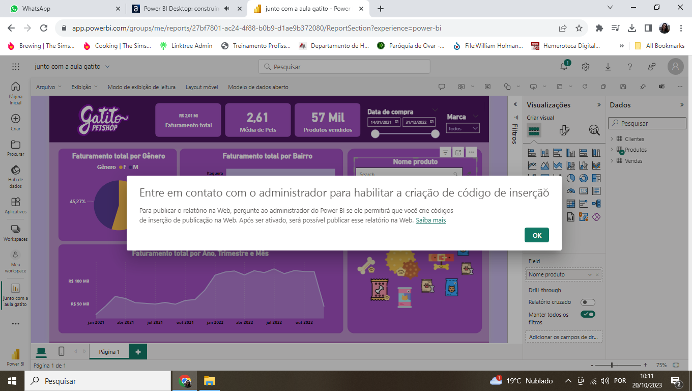
Task: Open Meu workspace in the sidebar
Action: click(x=16, y=262)
